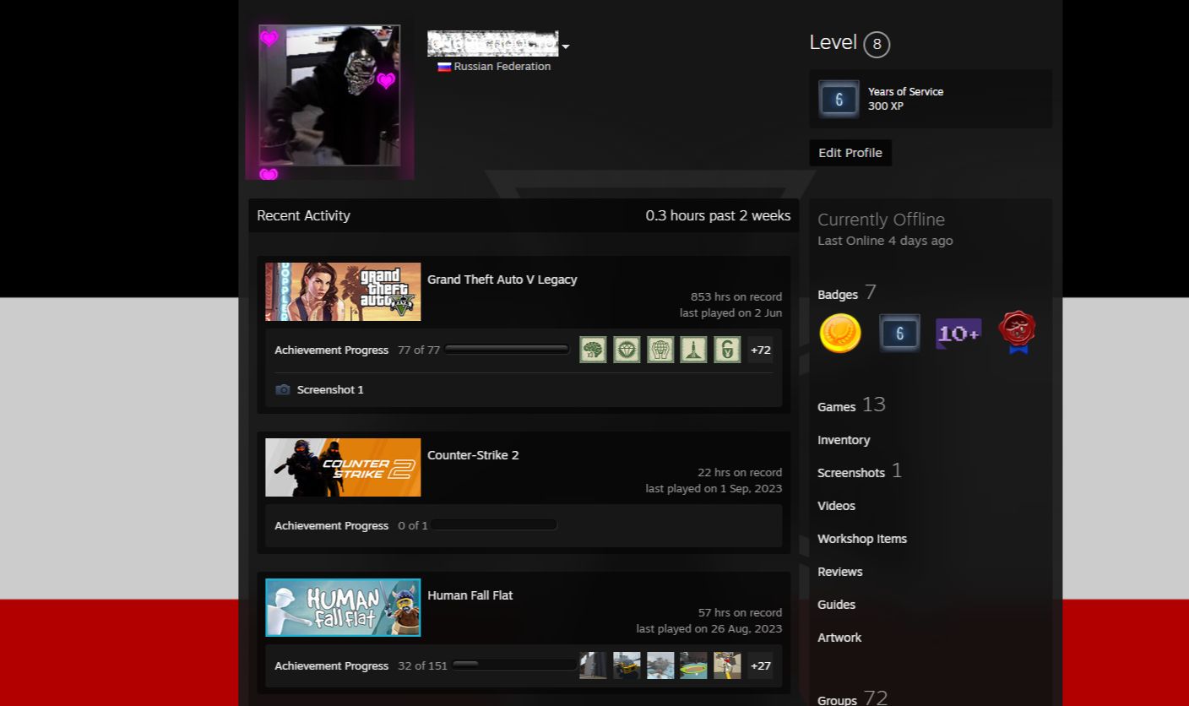Open the Games 13 link
This screenshot has width=1189, height=706.
coord(851,405)
